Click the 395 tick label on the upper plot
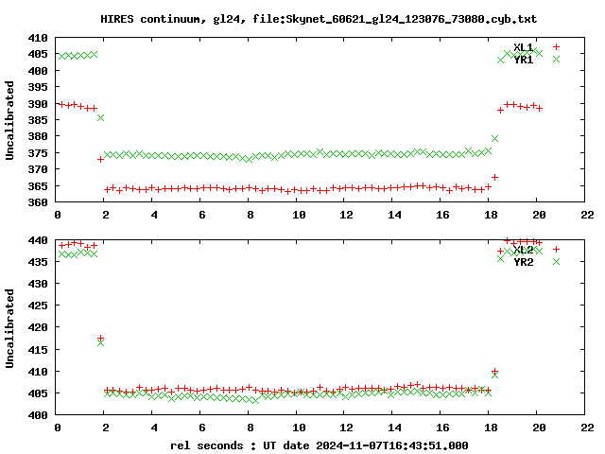The width and height of the screenshot is (605, 454). [38, 87]
